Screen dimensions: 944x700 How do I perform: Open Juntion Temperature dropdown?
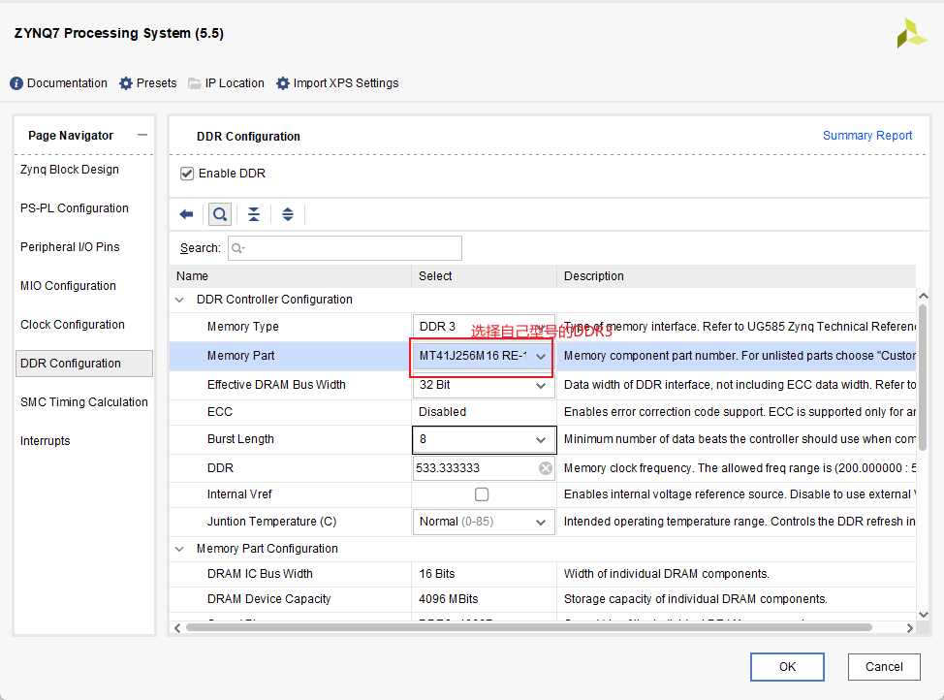484,522
